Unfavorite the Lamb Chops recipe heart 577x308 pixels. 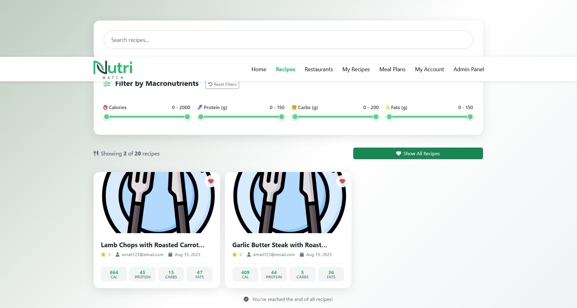211,181
